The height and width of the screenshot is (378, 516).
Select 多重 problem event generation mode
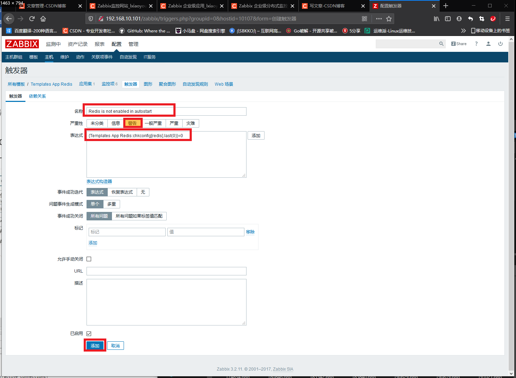pos(112,204)
